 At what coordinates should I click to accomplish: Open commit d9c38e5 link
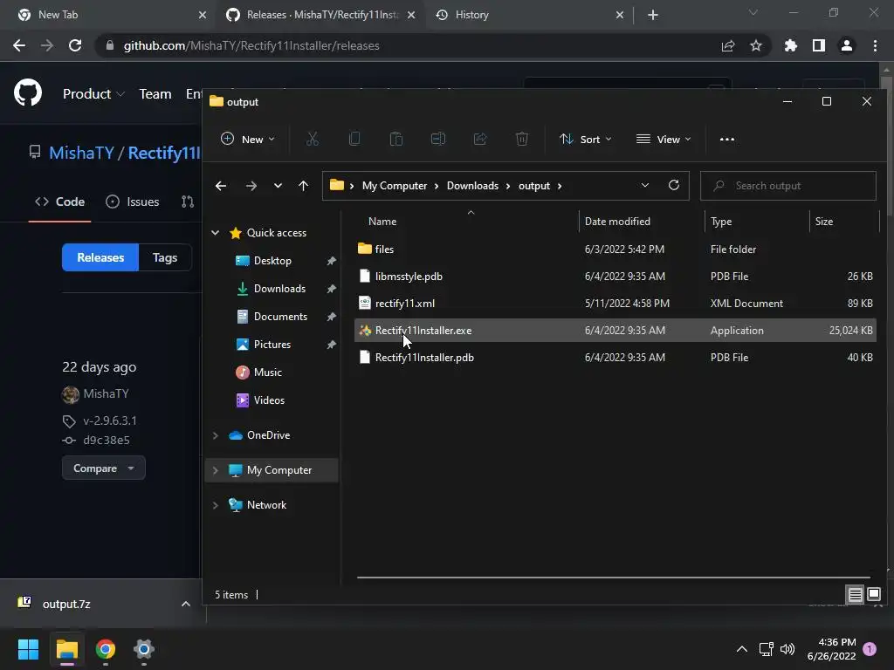pyautogui.click(x=106, y=441)
